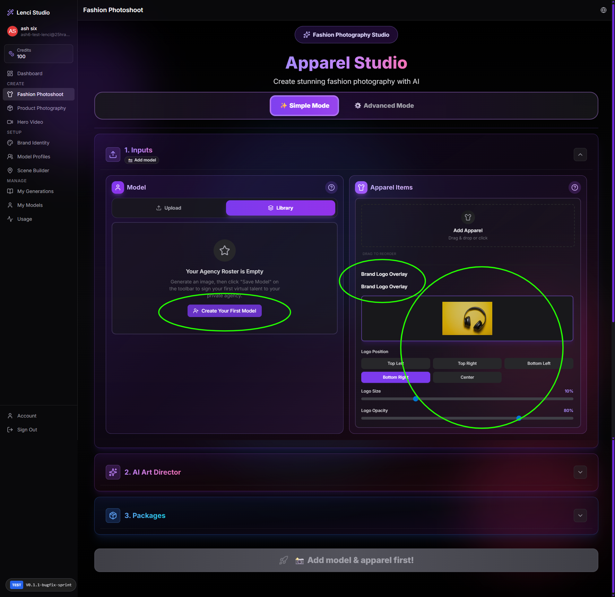
Task: Click the Apparel Items help icon
Action: point(574,187)
